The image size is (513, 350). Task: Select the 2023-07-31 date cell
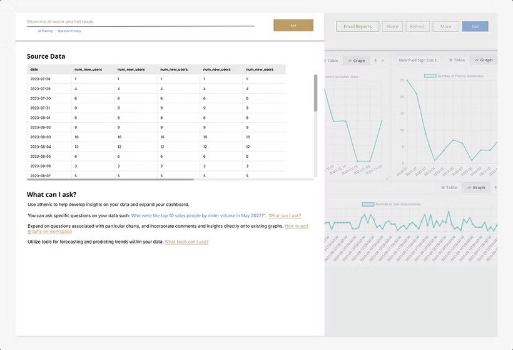pyautogui.click(x=49, y=108)
